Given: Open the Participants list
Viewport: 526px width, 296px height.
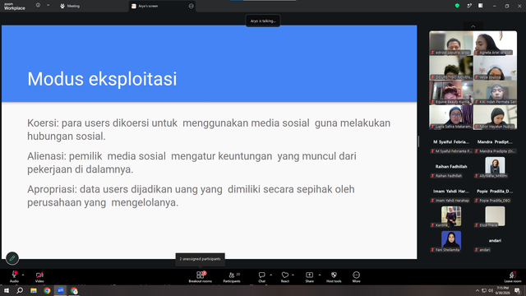Looking at the screenshot, I should pyautogui.click(x=232, y=276).
